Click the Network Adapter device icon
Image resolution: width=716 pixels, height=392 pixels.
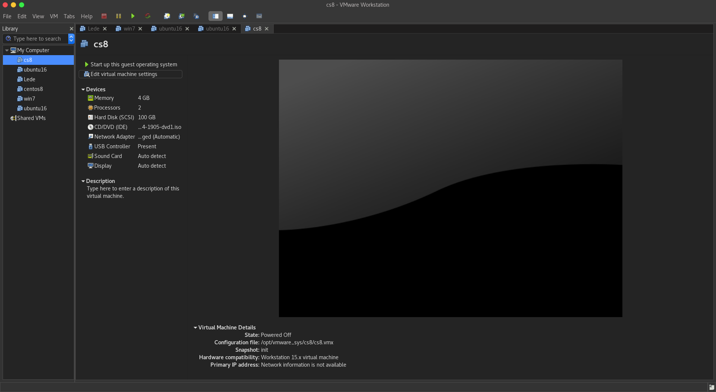pos(90,137)
